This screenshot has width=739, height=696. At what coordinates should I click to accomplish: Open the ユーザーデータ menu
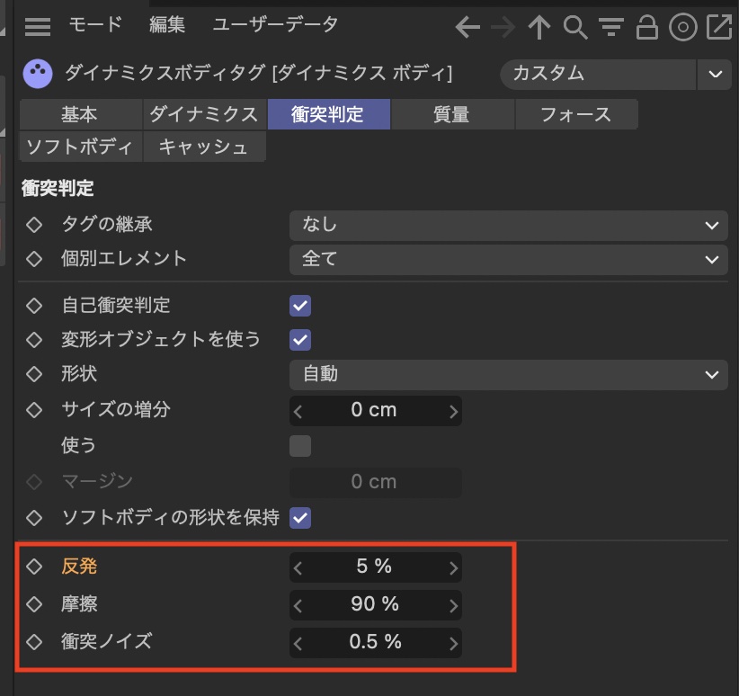tap(275, 25)
